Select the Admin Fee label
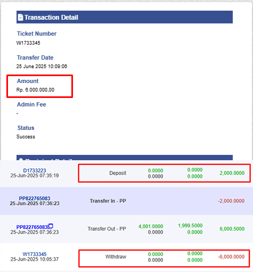The height and width of the screenshot is (272, 253). [x=31, y=104]
